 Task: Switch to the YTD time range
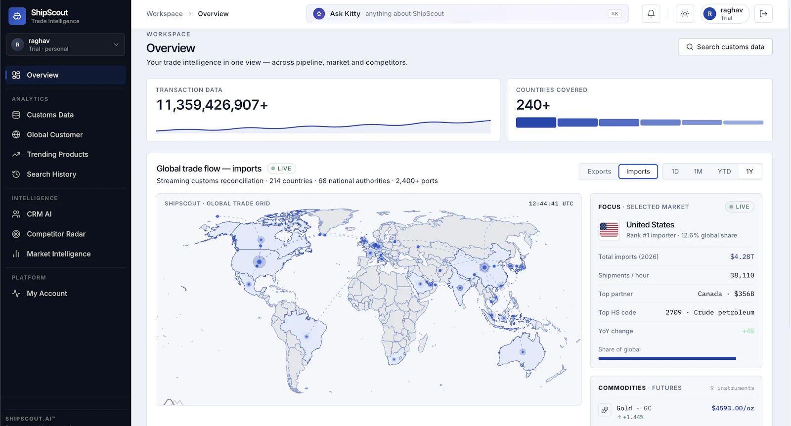[x=724, y=171]
